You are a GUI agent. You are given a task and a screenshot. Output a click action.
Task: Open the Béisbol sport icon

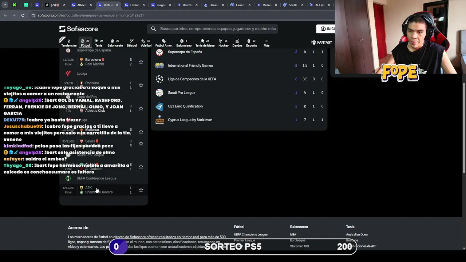(131, 43)
